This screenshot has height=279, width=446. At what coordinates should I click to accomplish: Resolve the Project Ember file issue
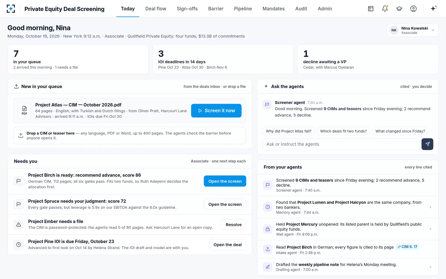(234, 224)
